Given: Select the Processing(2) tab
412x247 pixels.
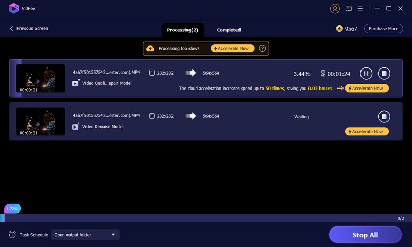Looking at the screenshot, I should click(182, 30).
